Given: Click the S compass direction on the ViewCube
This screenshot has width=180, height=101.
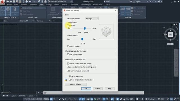Looking at the screenshot, I should click(170, 40).
